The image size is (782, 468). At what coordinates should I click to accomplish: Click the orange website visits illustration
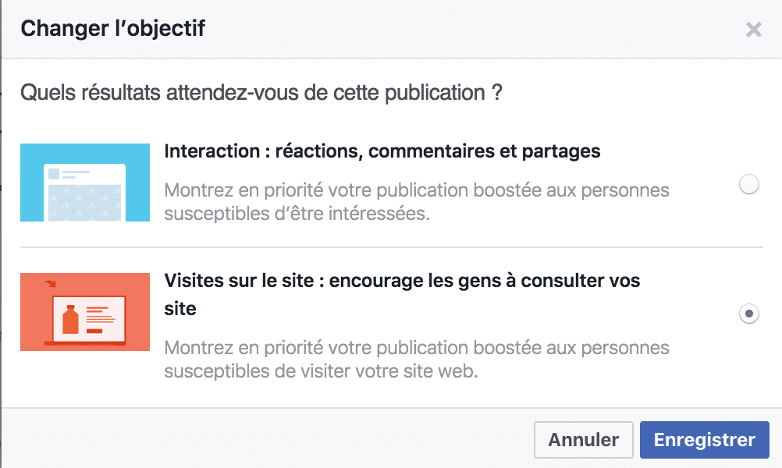tap(85, 311)
